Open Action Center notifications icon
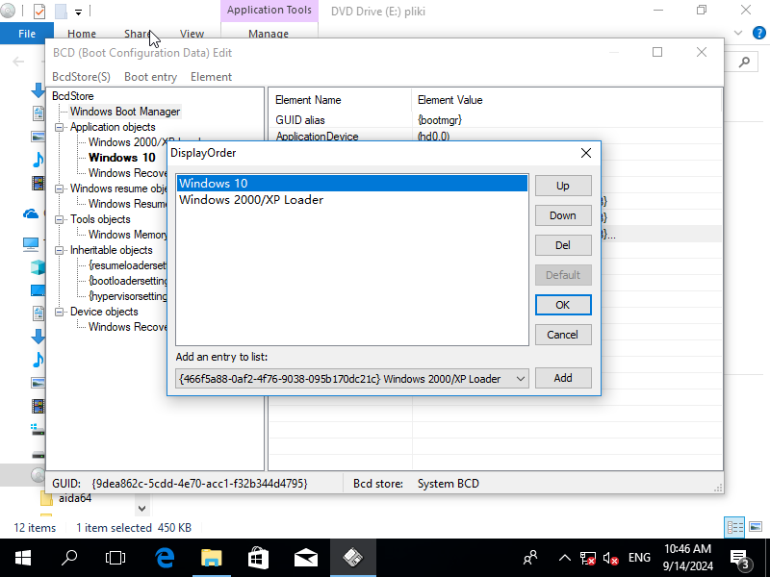 [740, 559]
